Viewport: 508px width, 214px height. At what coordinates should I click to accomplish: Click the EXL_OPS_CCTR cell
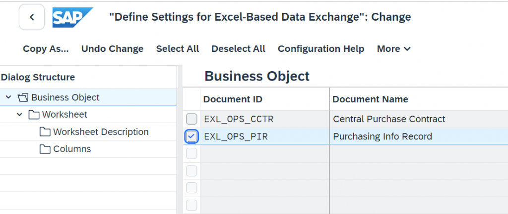pos(265,119)
